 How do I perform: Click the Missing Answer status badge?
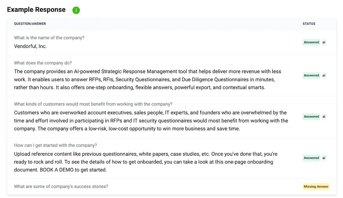tap(316, 187)
